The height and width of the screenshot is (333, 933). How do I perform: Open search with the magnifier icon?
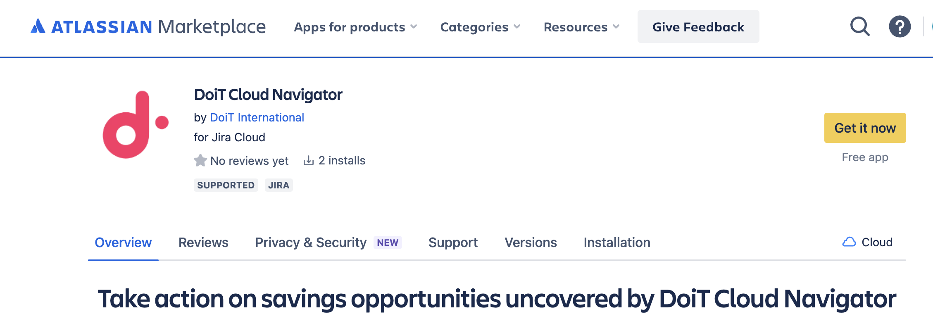tap(860, 26)
